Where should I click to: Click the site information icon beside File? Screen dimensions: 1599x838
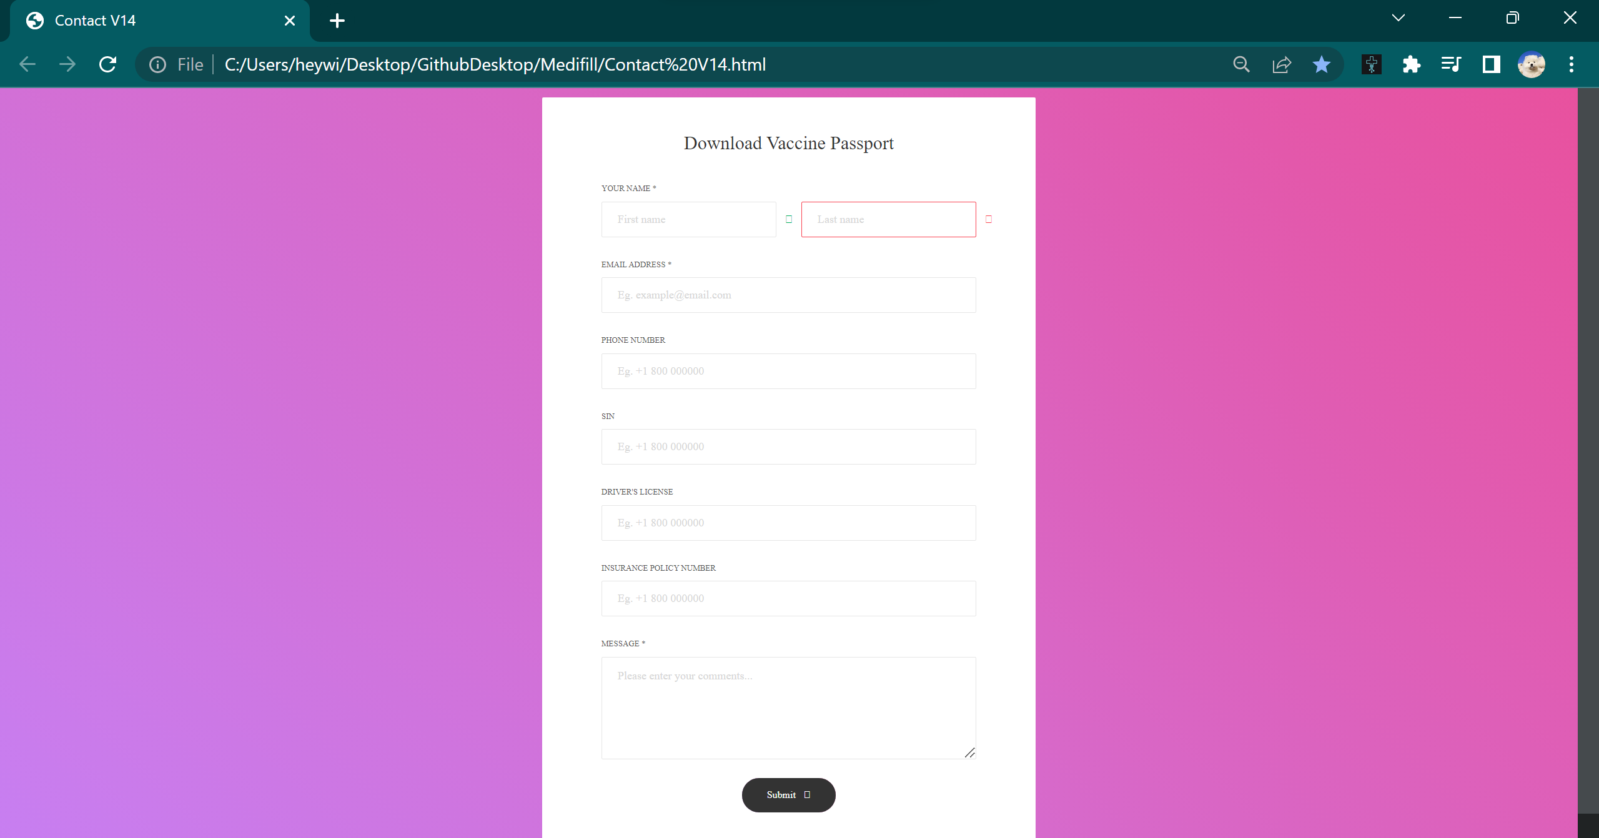[158, 64]
